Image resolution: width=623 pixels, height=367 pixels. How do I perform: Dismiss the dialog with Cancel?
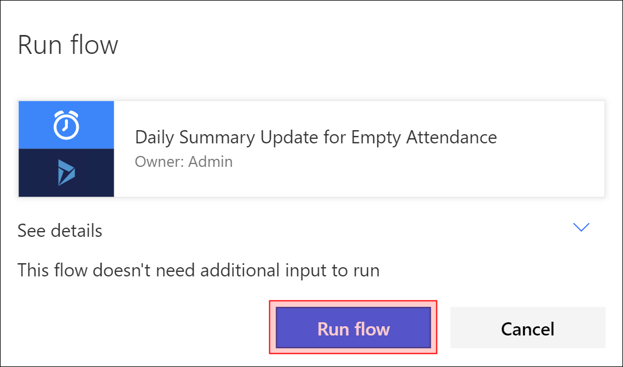(528, 328)
